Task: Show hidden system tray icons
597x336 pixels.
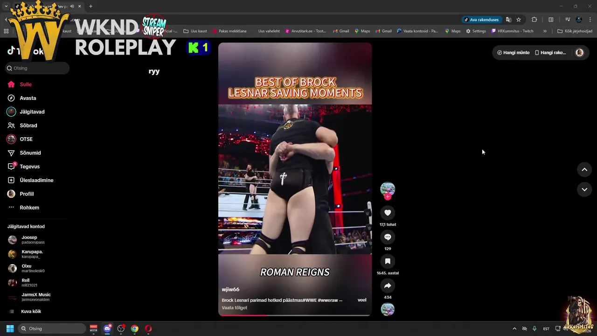Action: (x=514, y=329)
